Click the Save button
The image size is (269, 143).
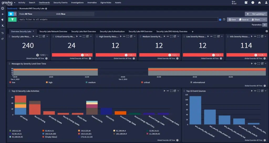(232, 19)
